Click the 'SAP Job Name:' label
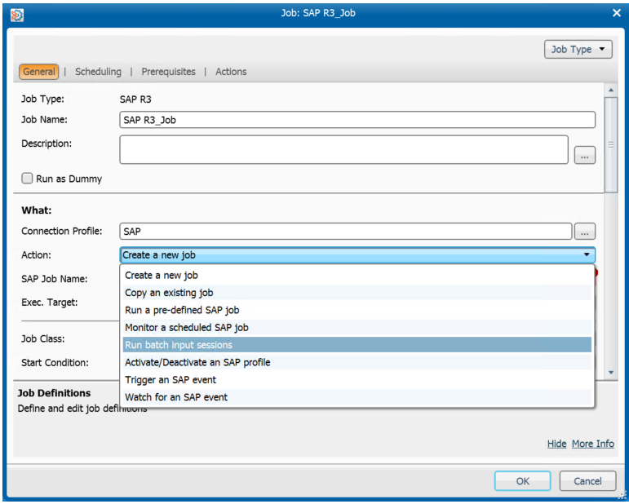This screenshot has height=504, width=629. click(x=55, y=279)
